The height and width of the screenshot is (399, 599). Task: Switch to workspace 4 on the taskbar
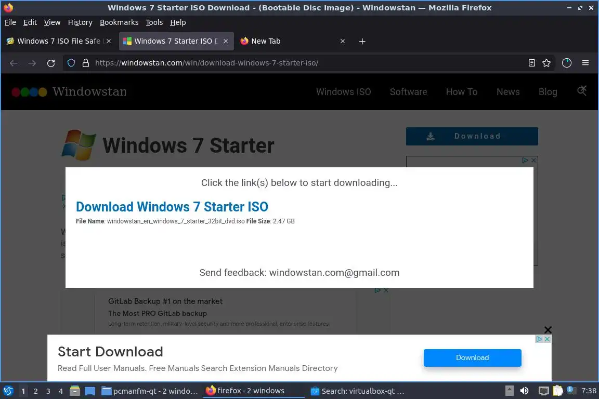60,391
